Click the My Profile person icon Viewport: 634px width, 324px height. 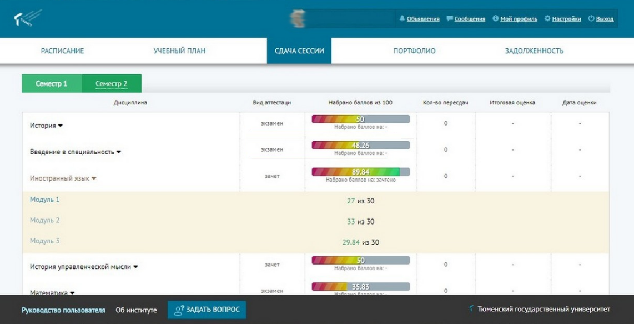496,18
